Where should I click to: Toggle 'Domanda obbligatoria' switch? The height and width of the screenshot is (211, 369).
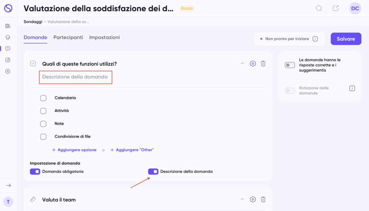pyautogui.click(x=35, y=171)
